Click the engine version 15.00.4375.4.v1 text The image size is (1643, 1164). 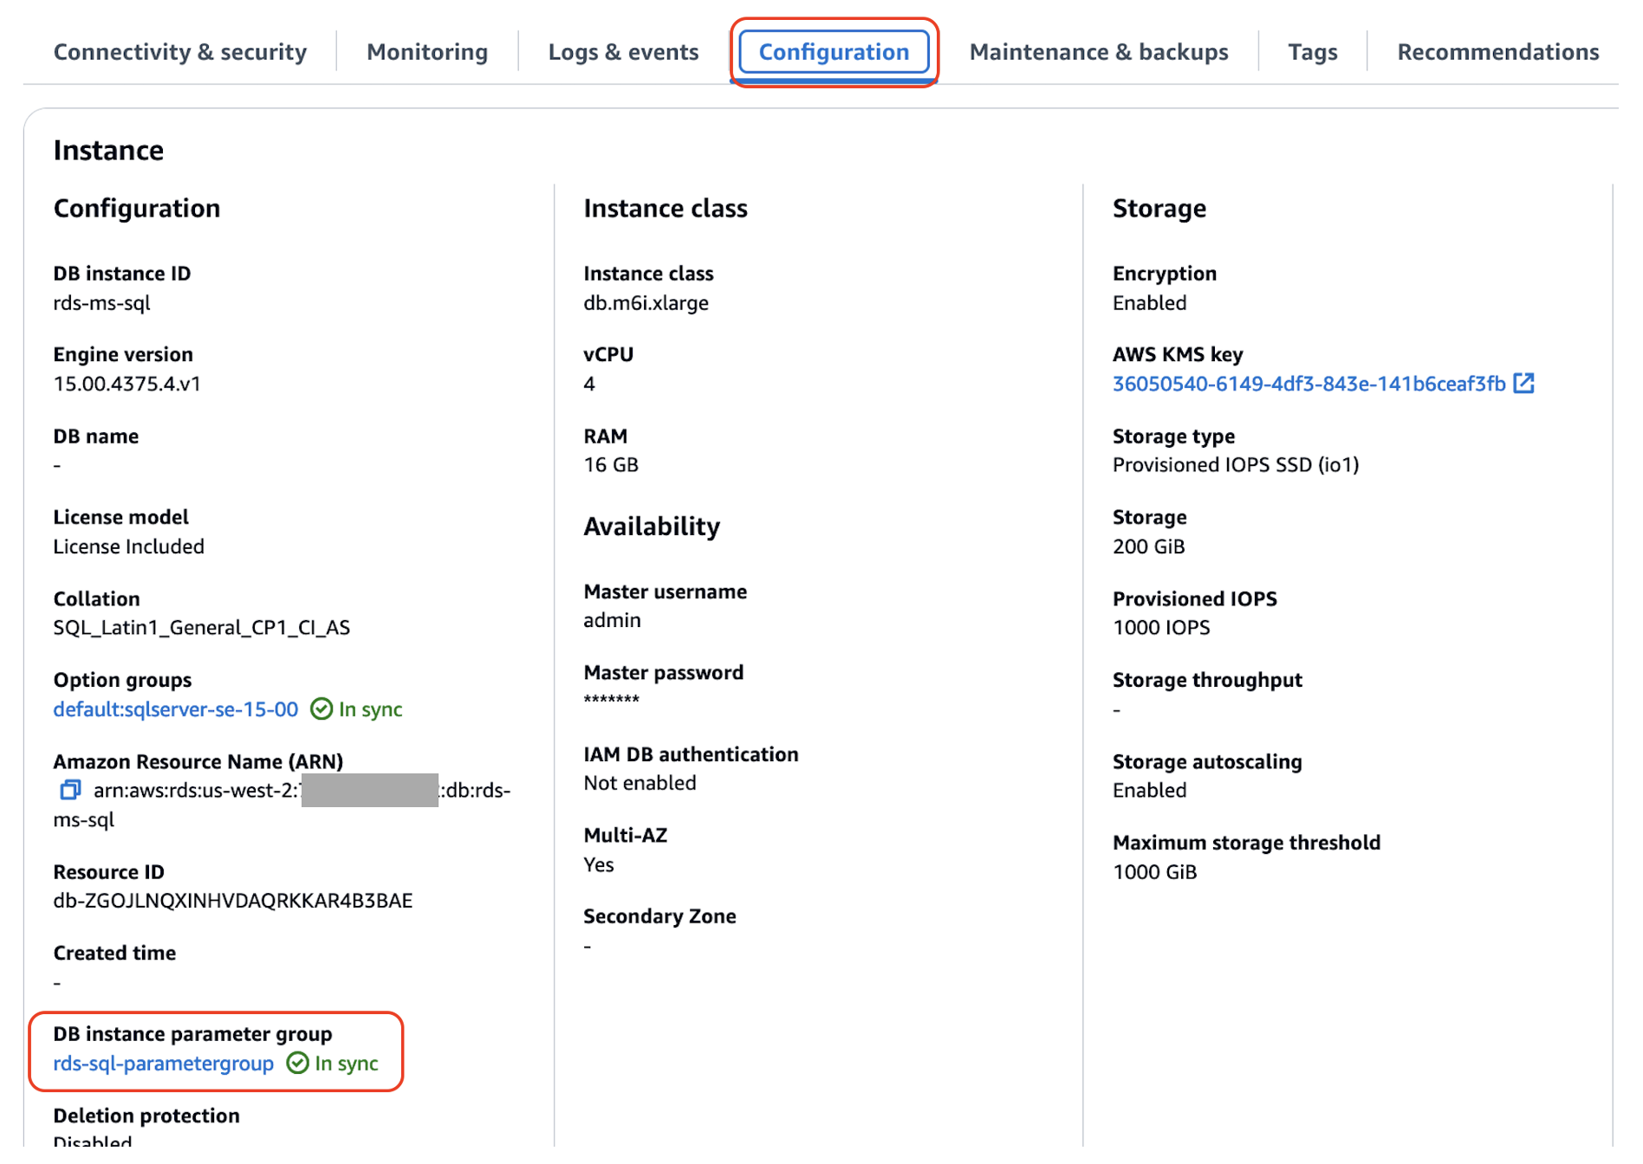[127, 384]
